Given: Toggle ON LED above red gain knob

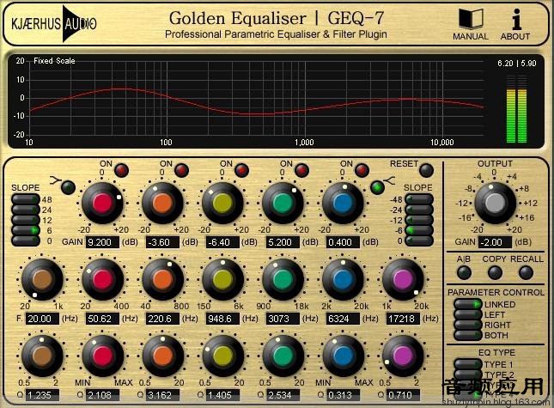Looking at the screenshot, I should pos(121,171).
